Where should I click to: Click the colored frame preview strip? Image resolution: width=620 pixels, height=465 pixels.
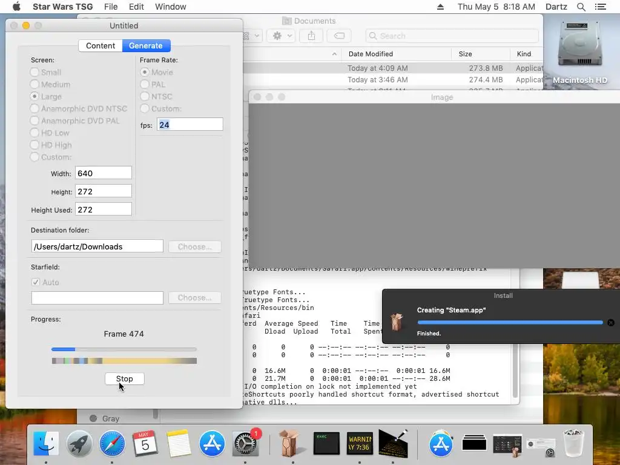click(124, 361)
